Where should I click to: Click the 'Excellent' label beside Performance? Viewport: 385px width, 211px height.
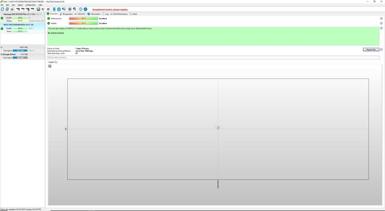coord(103,18)
